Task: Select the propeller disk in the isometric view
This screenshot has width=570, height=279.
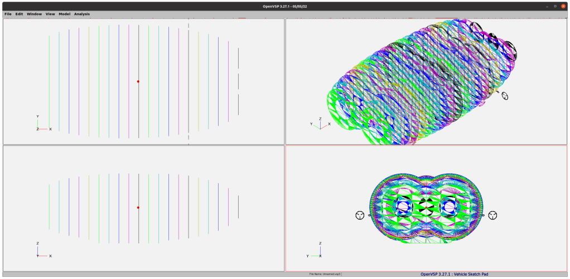Action: (505, 96)
